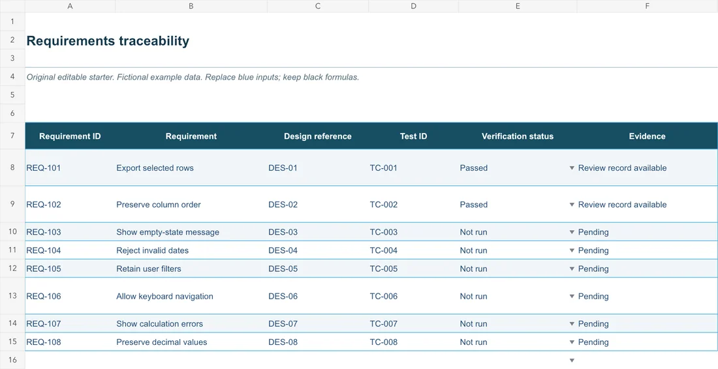The height and width of the screenshot is (369, 718).
Task: Expand the dropdown arrow in row 14
Action: point(572,324)
